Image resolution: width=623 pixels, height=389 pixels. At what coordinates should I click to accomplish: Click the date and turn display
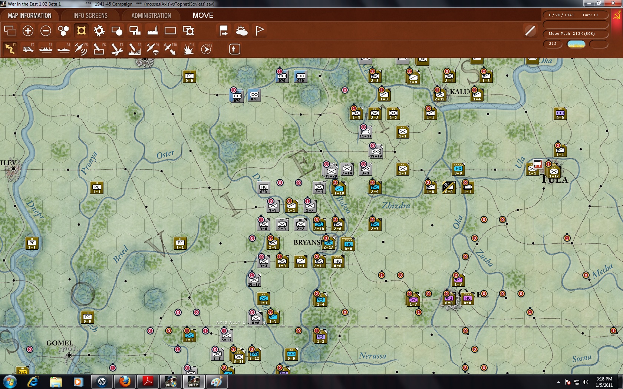pos(576,15)
